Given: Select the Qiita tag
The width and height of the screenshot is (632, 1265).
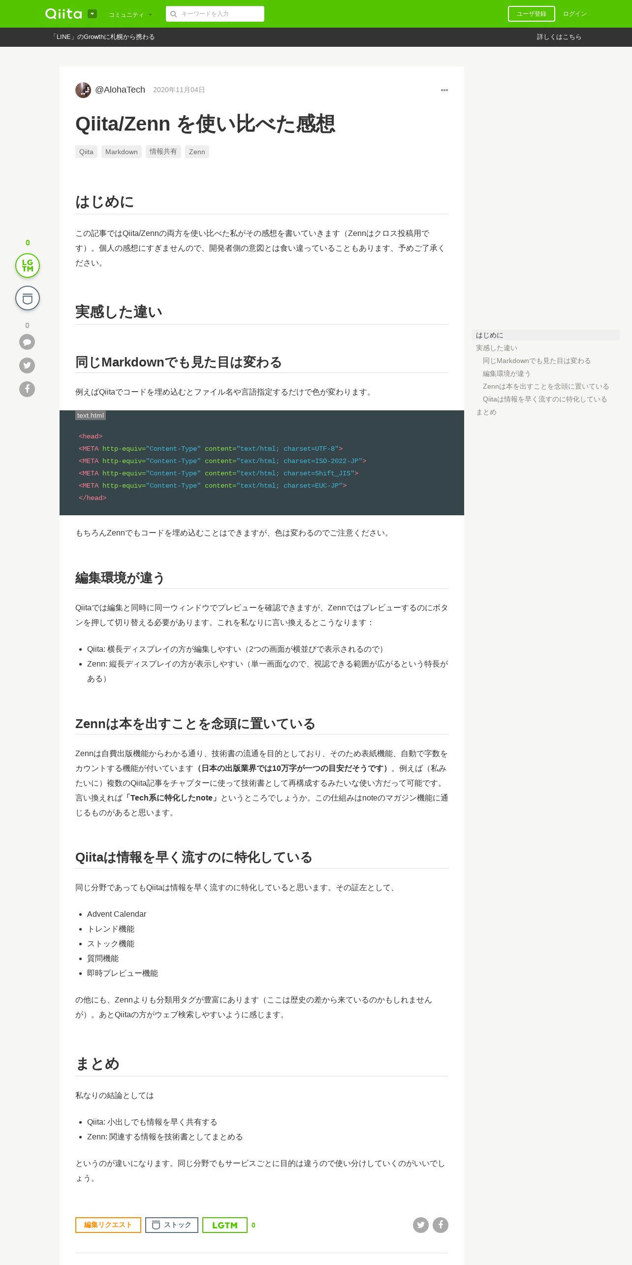Looking at the screenshot, I should [x=86, y=152].
